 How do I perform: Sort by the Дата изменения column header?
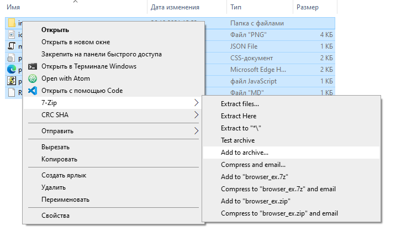174,7
